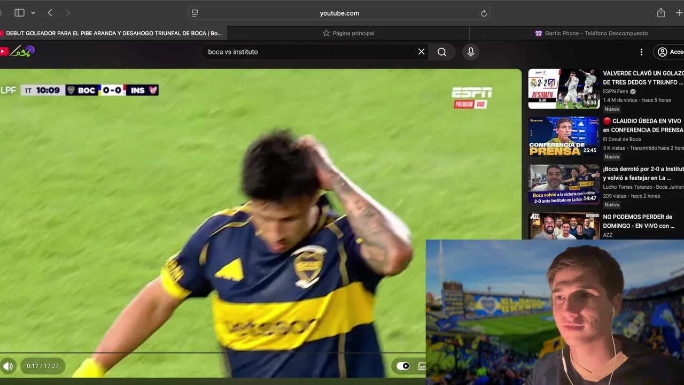
Task: Click the webcam overlay of the streamer
Action: [555, 312]
